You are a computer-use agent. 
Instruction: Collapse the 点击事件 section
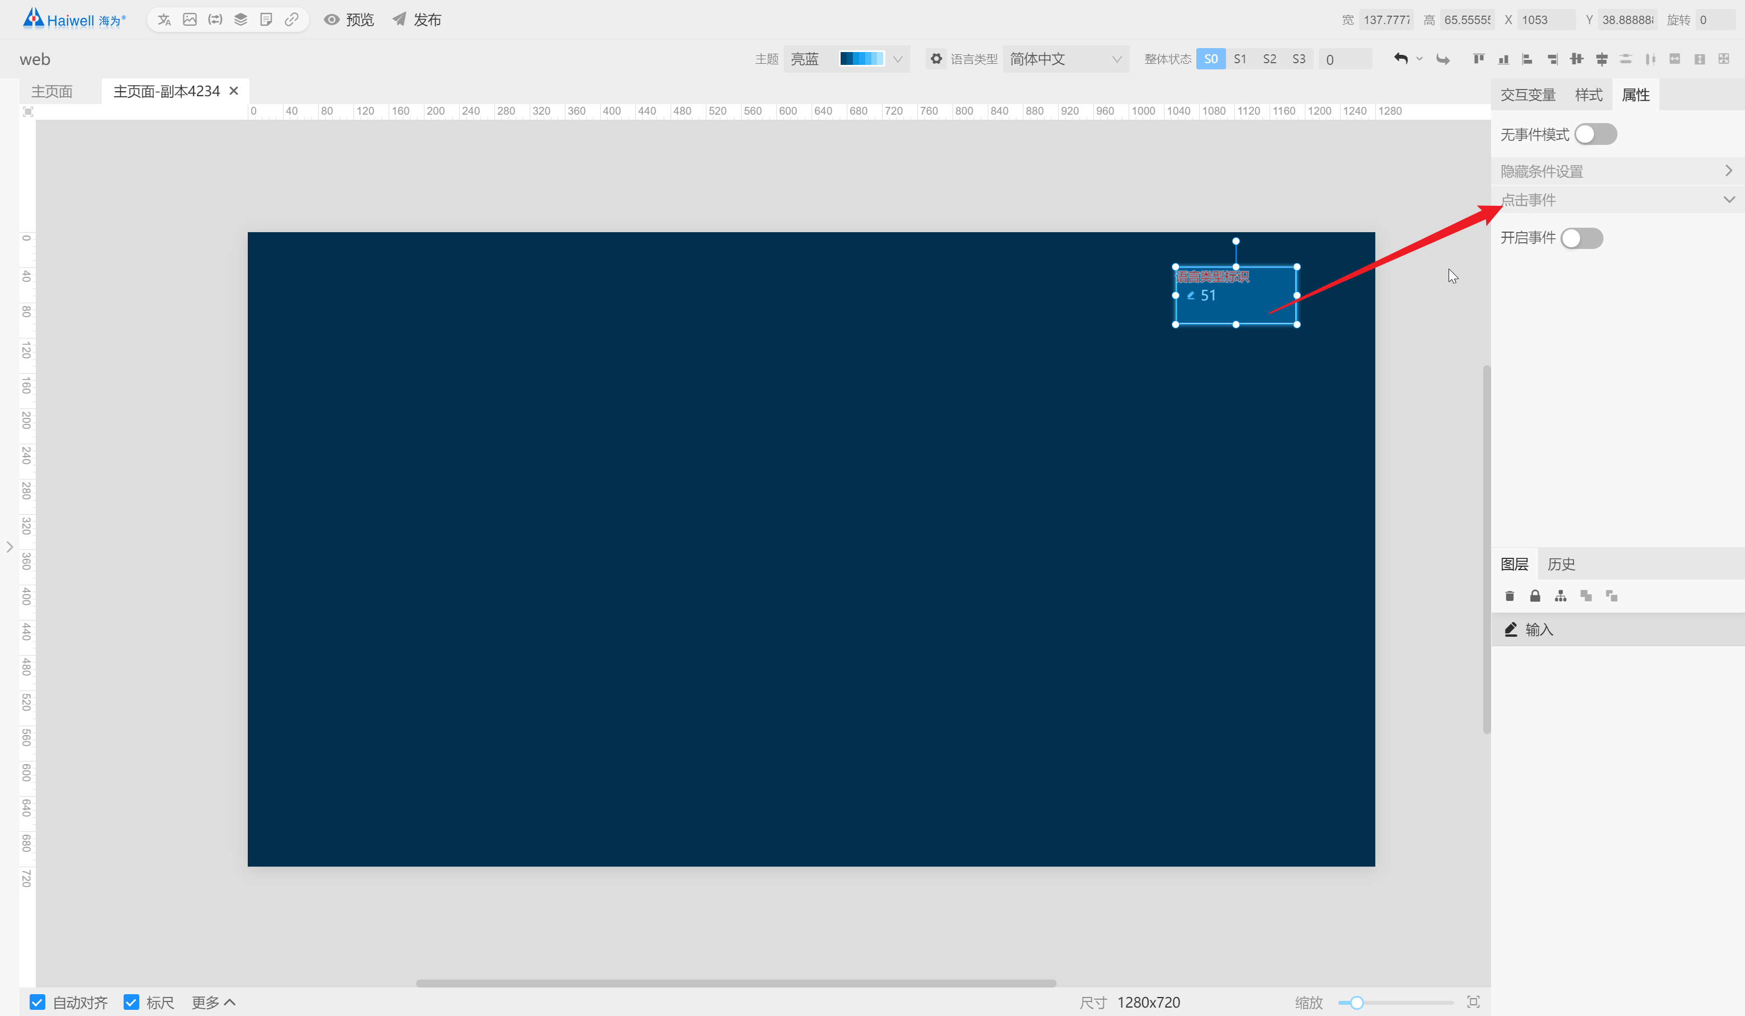point(1617,200)
